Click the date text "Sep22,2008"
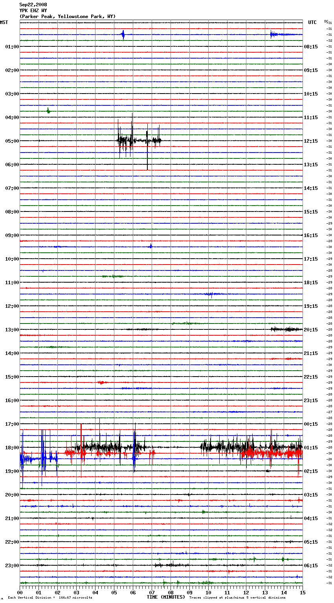This screenshot has height=603, width=334. pyautogui.click(x=33, y=5)
